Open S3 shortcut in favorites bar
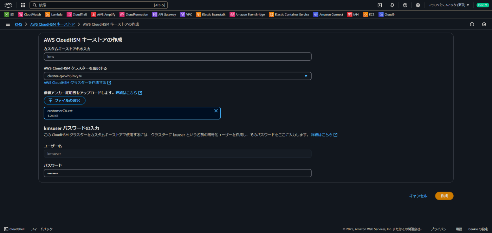The height and width of the screenshot is (233, 492). click(9, 14)
